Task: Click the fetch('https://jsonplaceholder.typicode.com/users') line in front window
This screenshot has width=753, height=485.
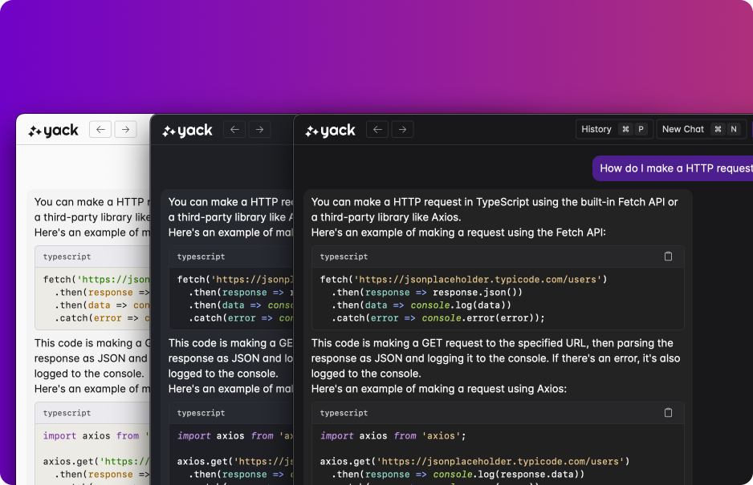Action: point(463,279)
